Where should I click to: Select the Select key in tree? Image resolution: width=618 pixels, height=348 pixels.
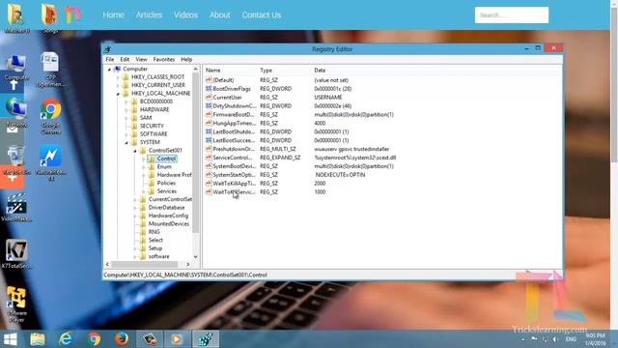click(155, 241)
